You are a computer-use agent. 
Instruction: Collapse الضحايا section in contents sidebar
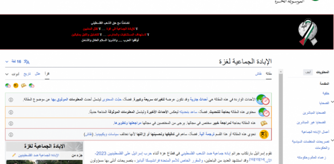(332, 102)
